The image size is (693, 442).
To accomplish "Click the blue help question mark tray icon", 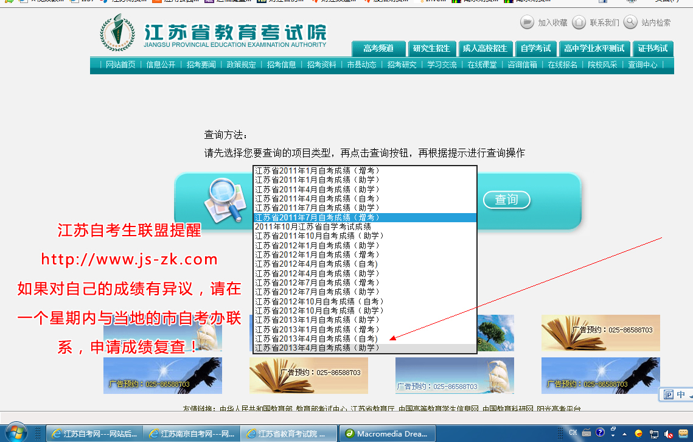I will pos(599,433).
